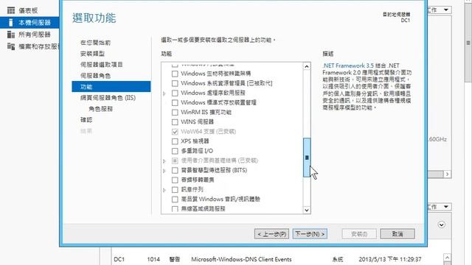Expand the 背景智慧型傳送服務 (BITS) tree node
Screen dimensions: 472x265
click(x=164, y=171)
